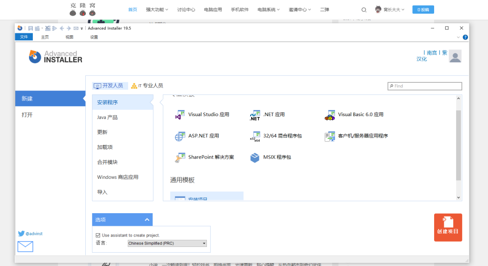The image size is (488, 266).
Task: Choose the 客户机/服务器应用程序 template icon
Action: (330, 136)
